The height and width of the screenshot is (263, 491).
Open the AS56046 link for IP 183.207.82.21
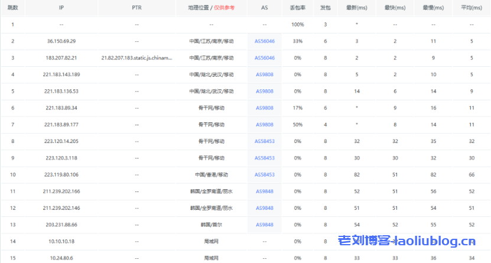(265, 58)
